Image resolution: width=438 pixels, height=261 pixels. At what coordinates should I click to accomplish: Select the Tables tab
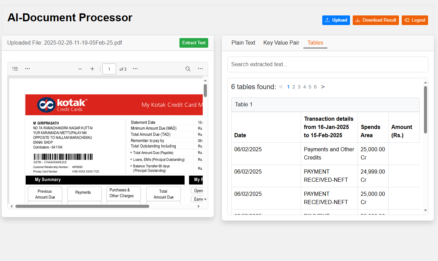click(x=315, y=43)
